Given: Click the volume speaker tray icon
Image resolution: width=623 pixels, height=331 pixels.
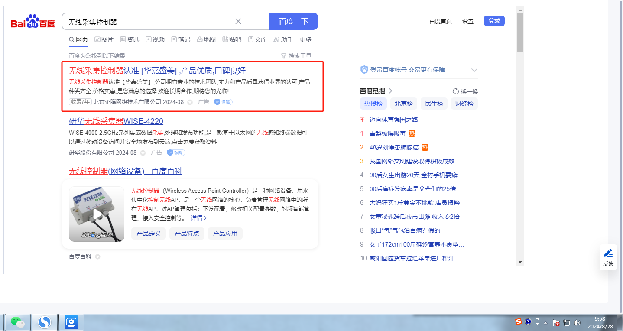Looking at the screenshot, I should (x=577, y=323).
